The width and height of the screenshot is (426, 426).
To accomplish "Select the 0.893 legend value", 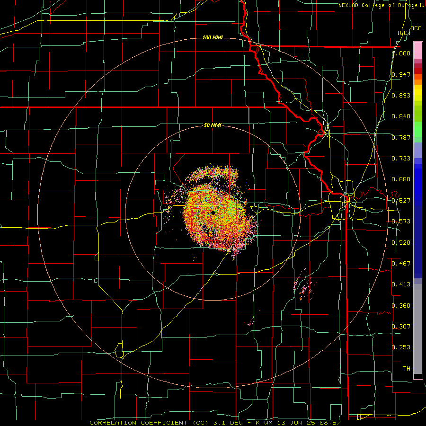I will [x=401, y=95].
